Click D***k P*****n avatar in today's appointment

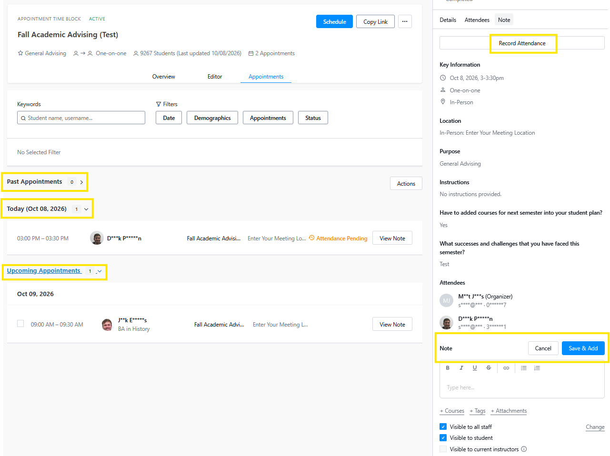97,238
